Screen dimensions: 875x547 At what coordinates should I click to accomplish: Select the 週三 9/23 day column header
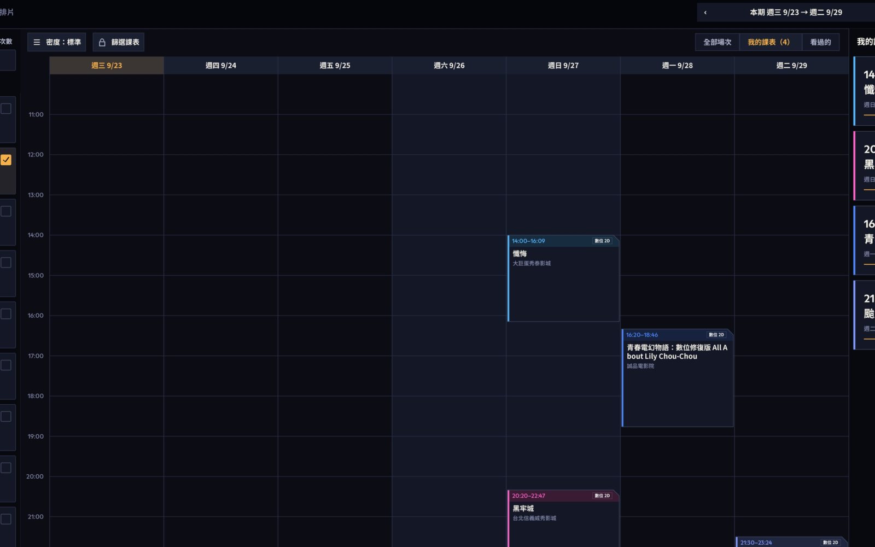click(107, 65)
